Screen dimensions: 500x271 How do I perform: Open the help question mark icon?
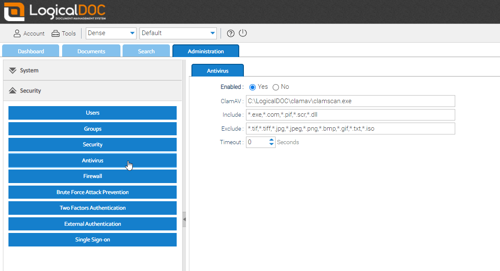click(230, 33)
